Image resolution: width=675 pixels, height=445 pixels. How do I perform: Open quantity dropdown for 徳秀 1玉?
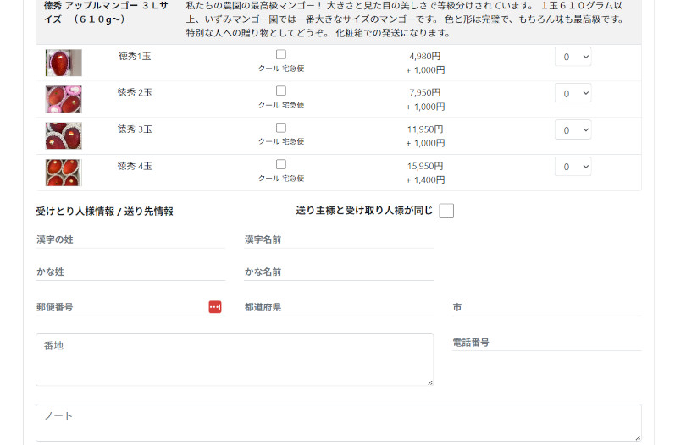pos(573,57)
